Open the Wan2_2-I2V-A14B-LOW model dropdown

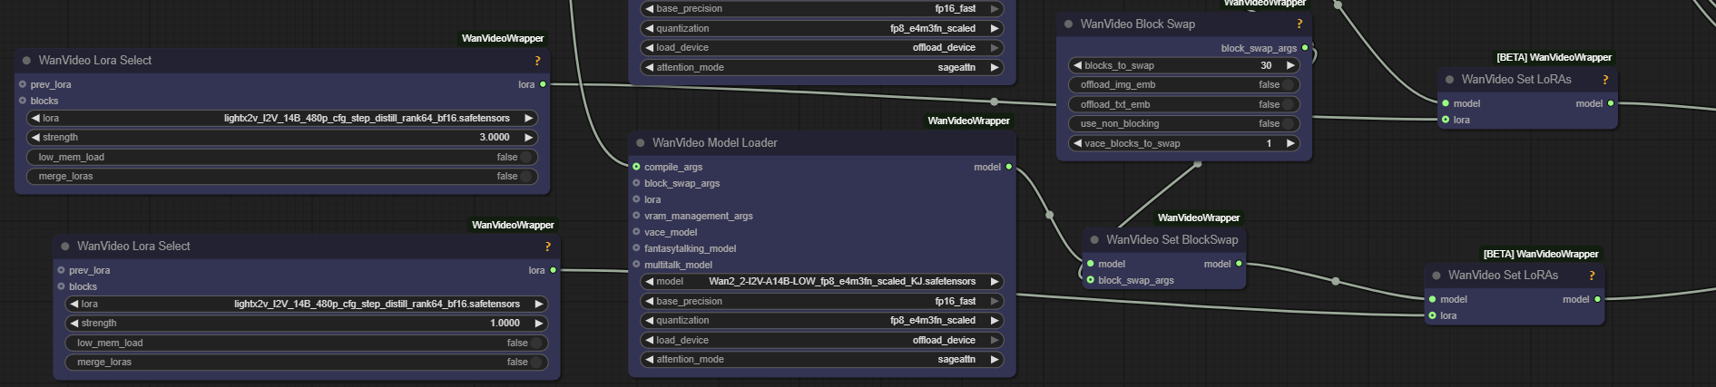click(822, 281)
